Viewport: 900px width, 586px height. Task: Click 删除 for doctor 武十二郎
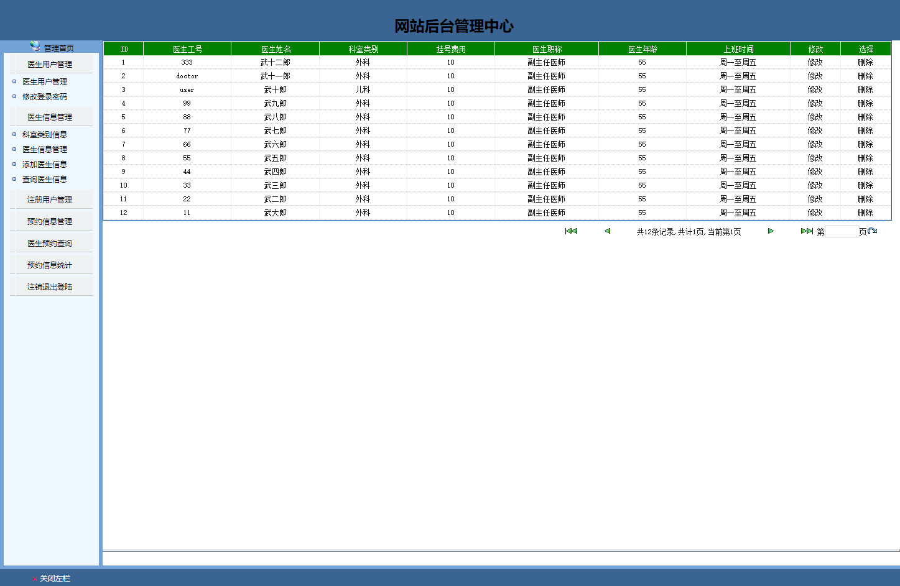866,62
